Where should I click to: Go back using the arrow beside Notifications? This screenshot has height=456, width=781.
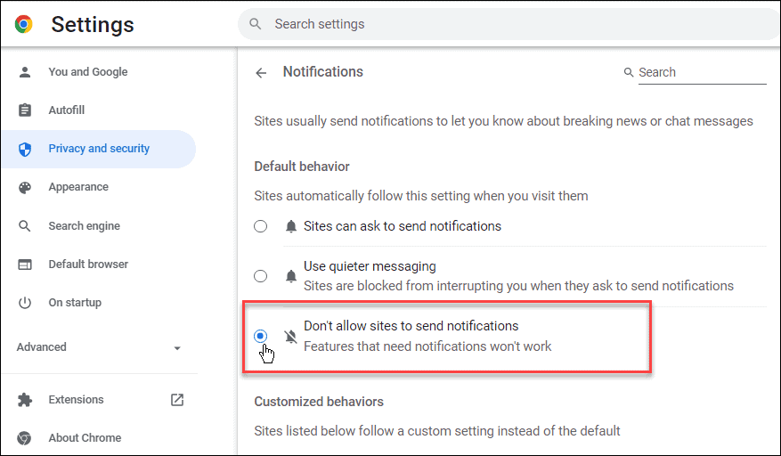point(261,73)
